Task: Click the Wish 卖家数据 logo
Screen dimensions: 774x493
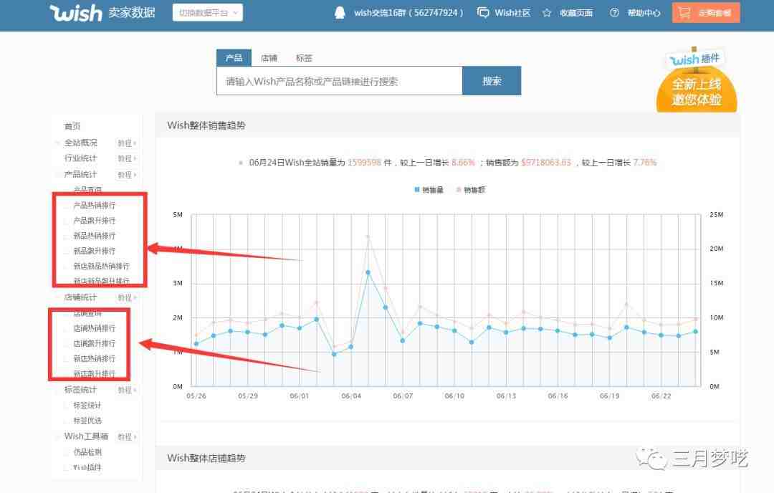Action: coord(102,12)
